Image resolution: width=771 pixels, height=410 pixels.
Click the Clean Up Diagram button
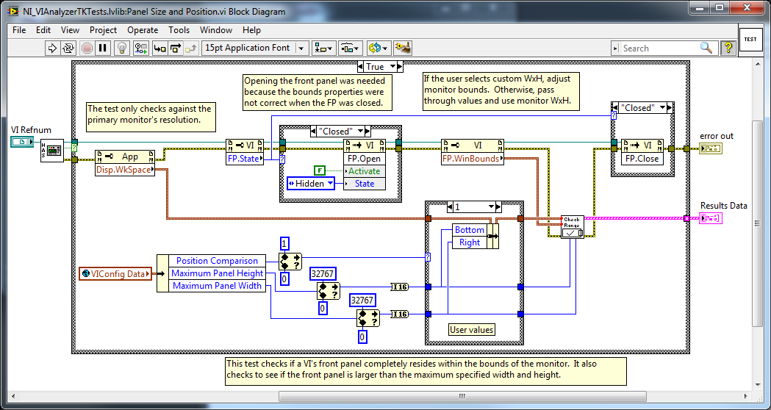[x=403, y=48]
